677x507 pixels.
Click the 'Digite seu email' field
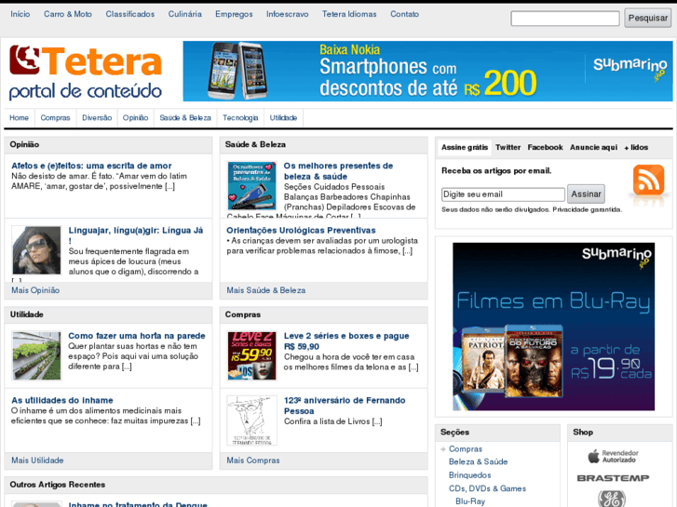click(x=503, y=194)
